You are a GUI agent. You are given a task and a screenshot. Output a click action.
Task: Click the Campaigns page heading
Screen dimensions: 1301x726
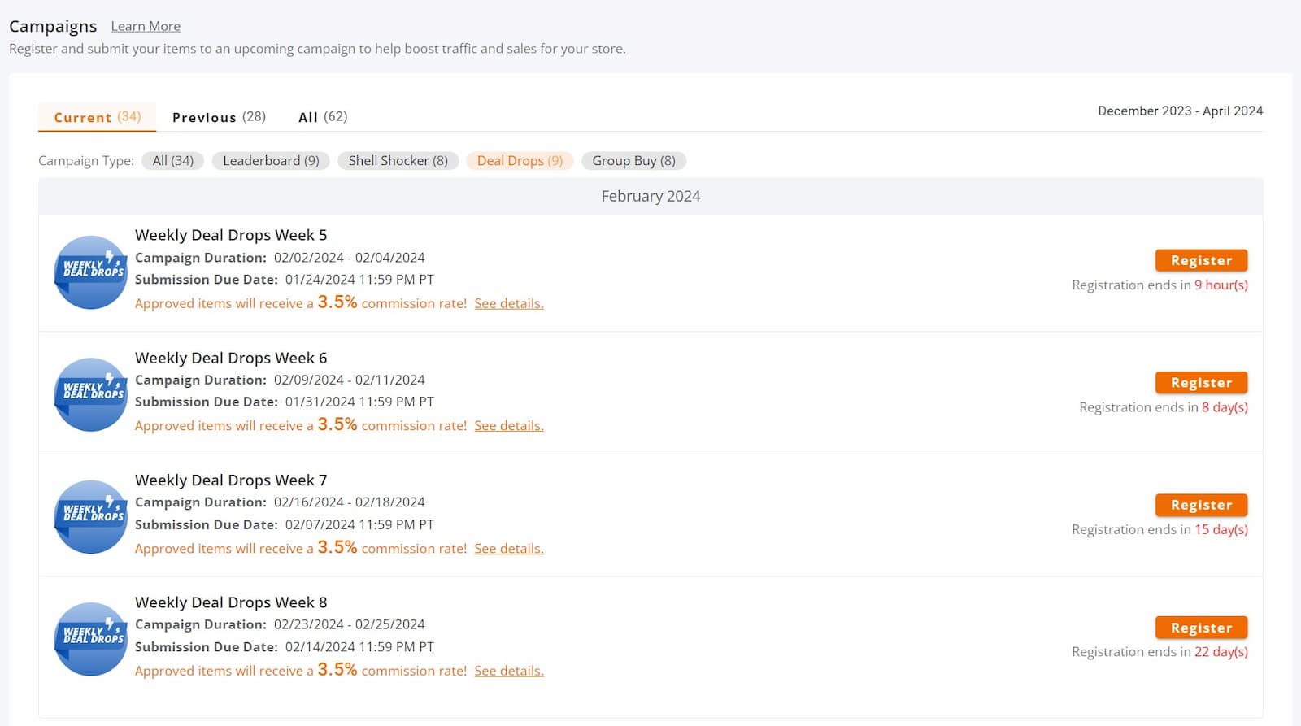click(x=53, y=26)
